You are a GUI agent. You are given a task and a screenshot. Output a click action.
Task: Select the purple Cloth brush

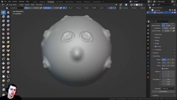pos(3,63)
